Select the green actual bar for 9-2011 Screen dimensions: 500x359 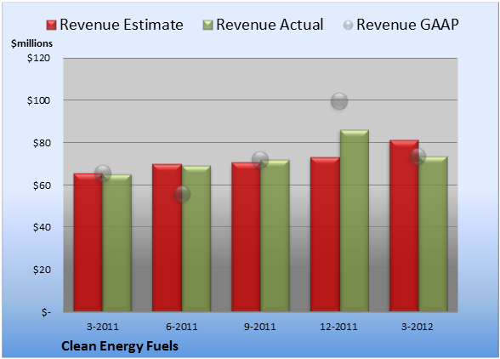coord(275,236)
